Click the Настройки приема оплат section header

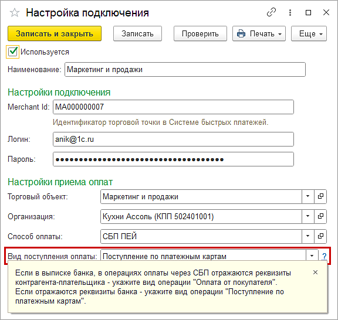click(60, 182)
